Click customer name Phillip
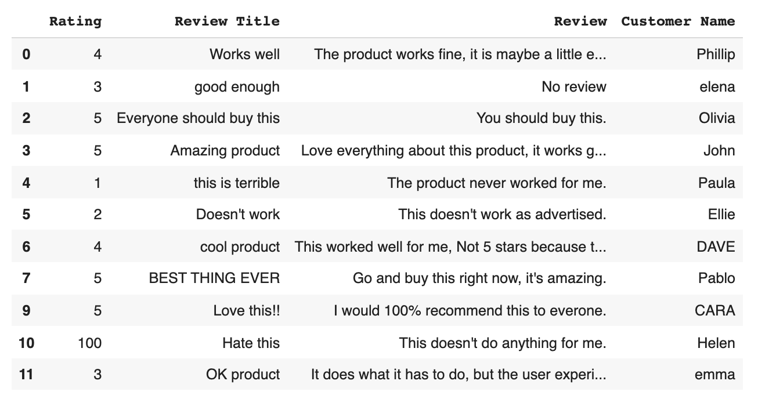 [716, 55]
